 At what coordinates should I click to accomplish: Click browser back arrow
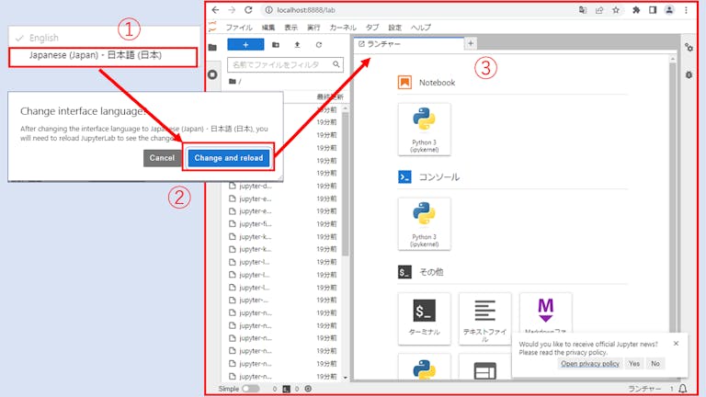pyautogui.click(x=215, y=10)
